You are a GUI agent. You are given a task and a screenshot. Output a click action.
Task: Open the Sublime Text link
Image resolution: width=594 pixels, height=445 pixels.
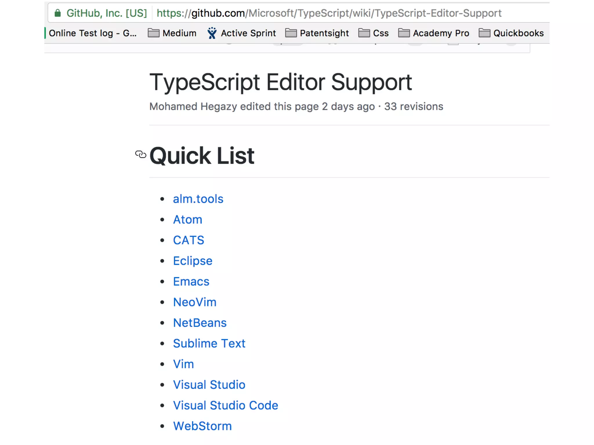point(209,343)
